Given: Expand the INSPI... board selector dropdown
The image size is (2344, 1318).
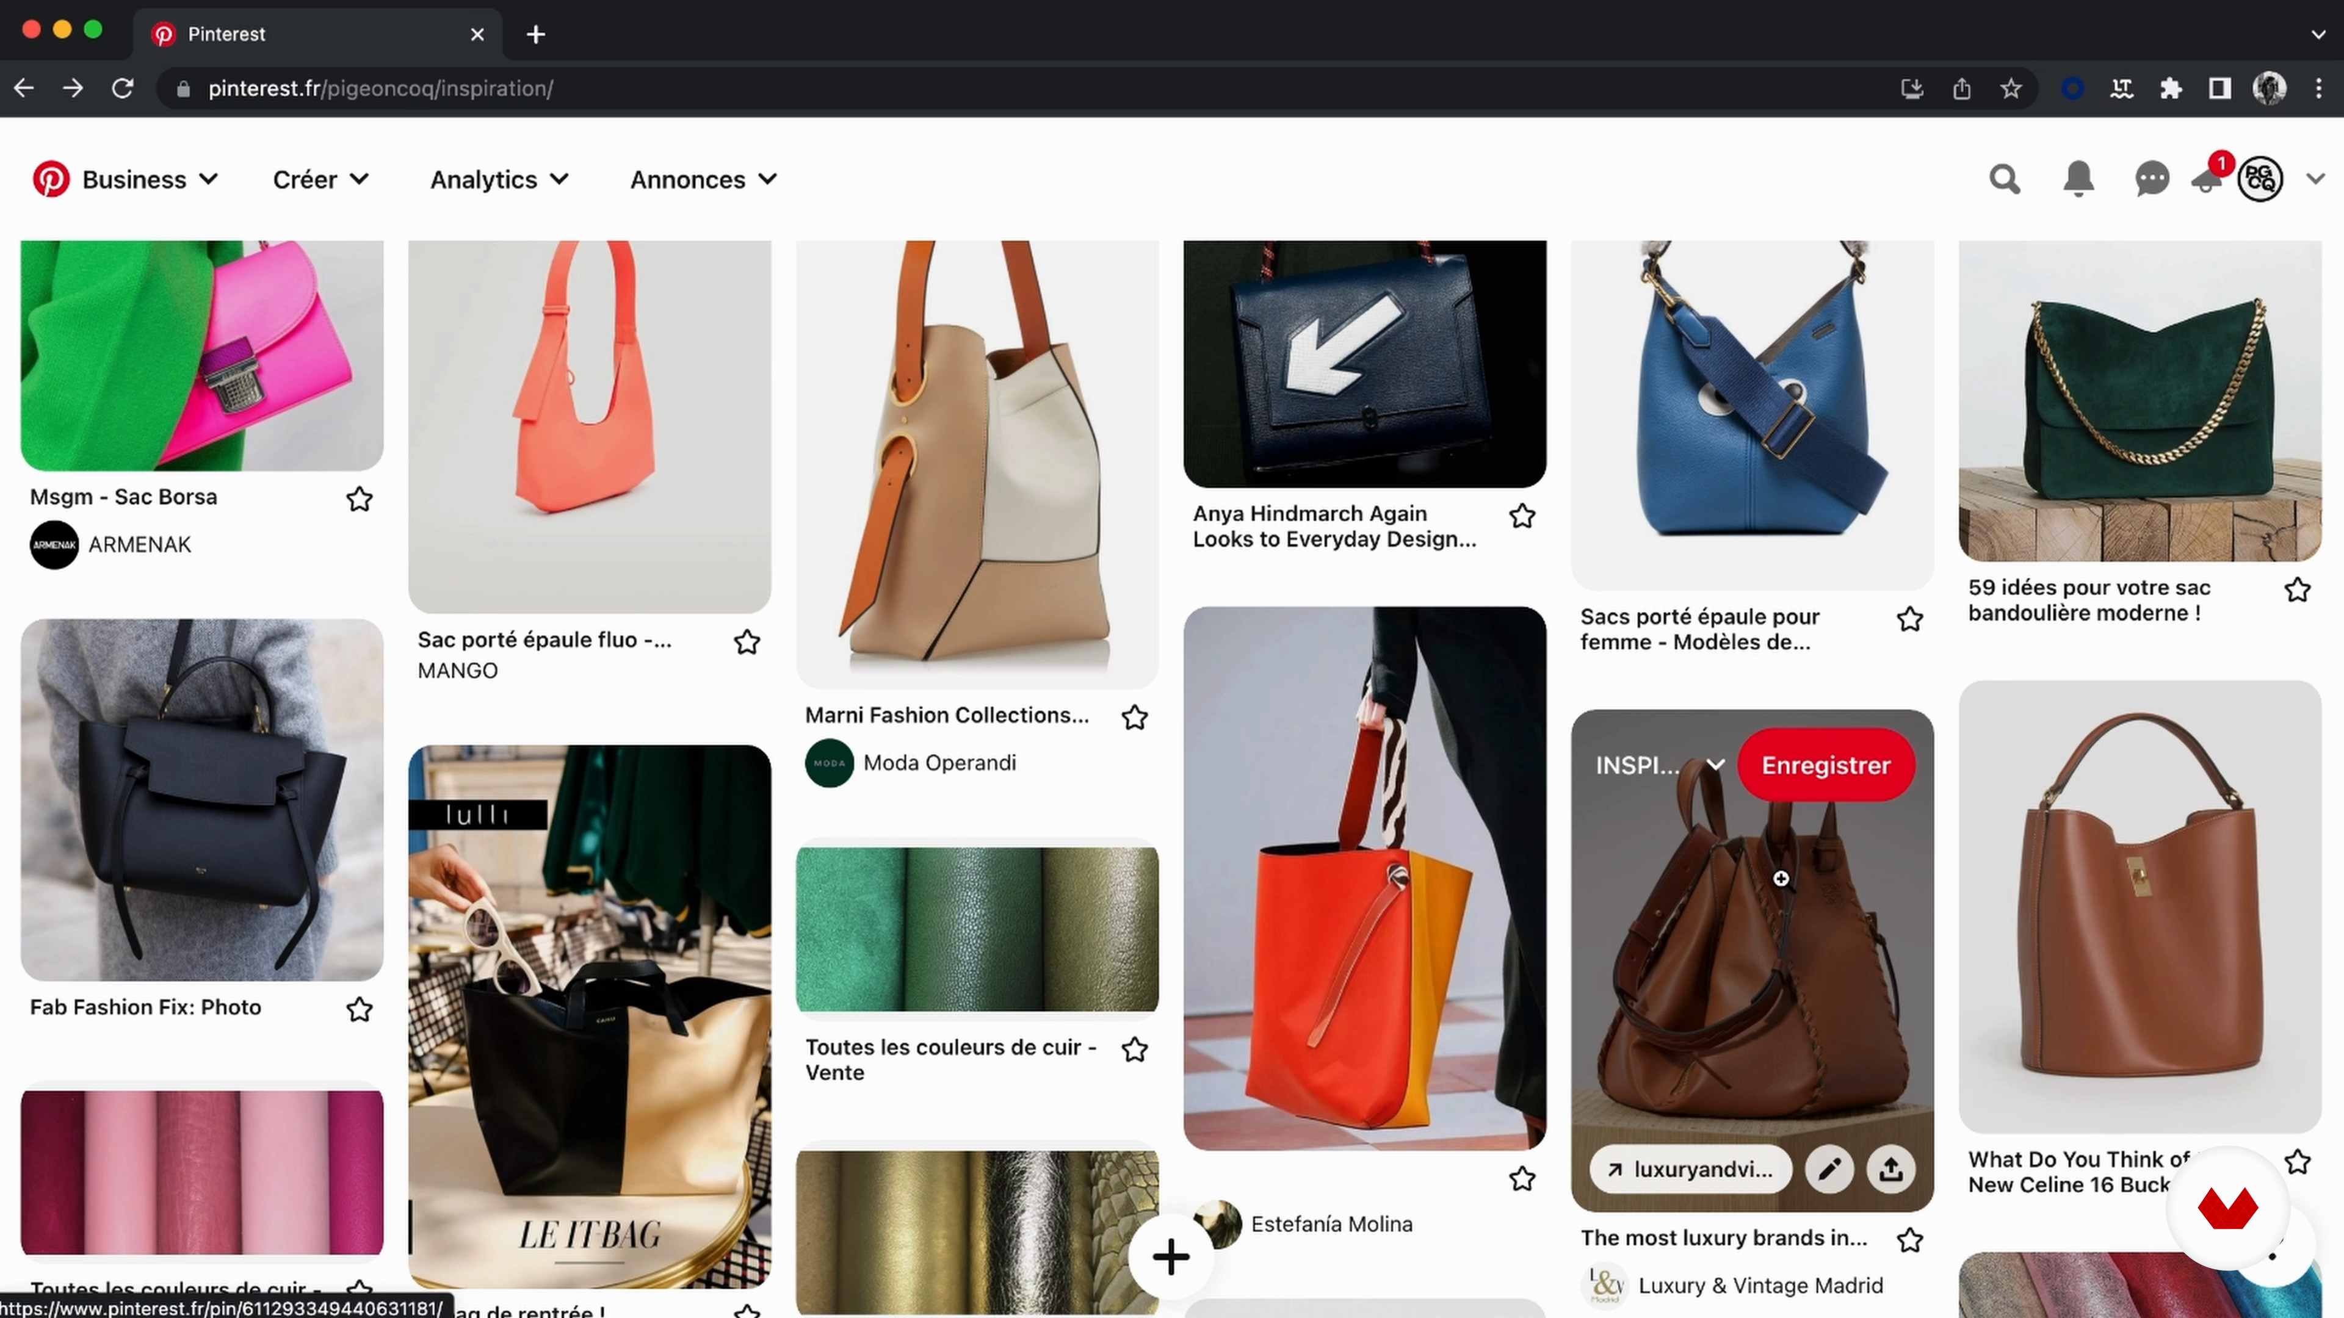Looking at the screenshot, I should click(x=1659, y=765).
